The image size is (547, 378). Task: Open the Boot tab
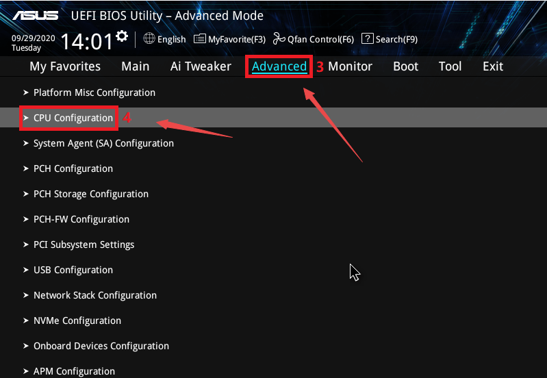[x=406, y=66]
